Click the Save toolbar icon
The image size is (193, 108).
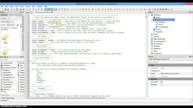8,9
